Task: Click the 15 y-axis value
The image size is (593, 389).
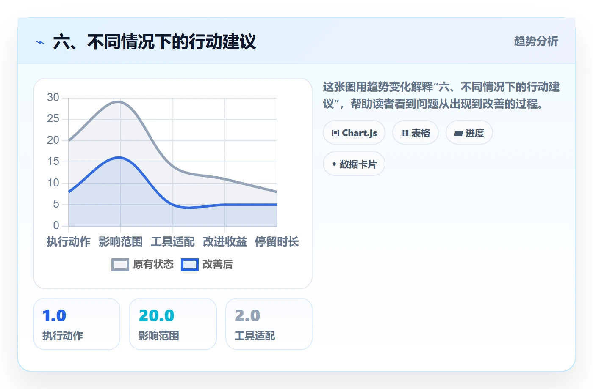Action: coord(53,162)
